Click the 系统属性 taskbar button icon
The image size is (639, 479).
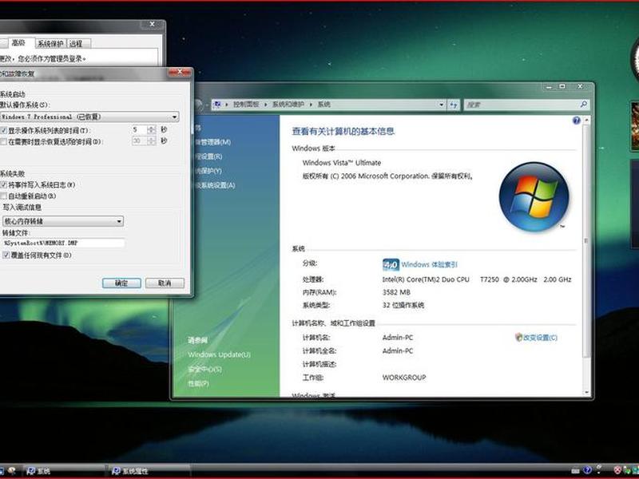point(116,471)
